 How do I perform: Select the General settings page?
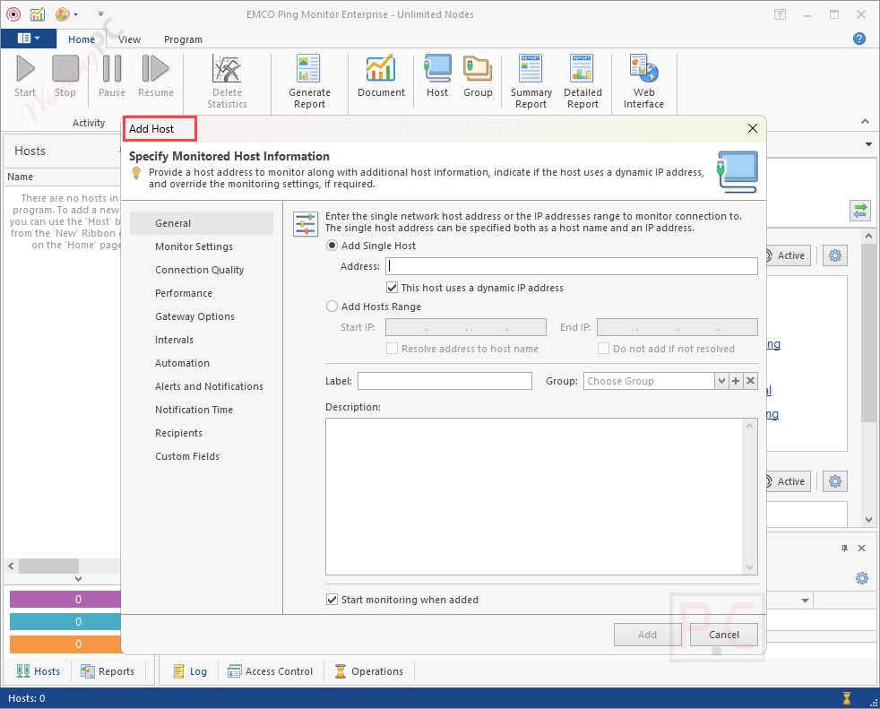coord(202,223)
